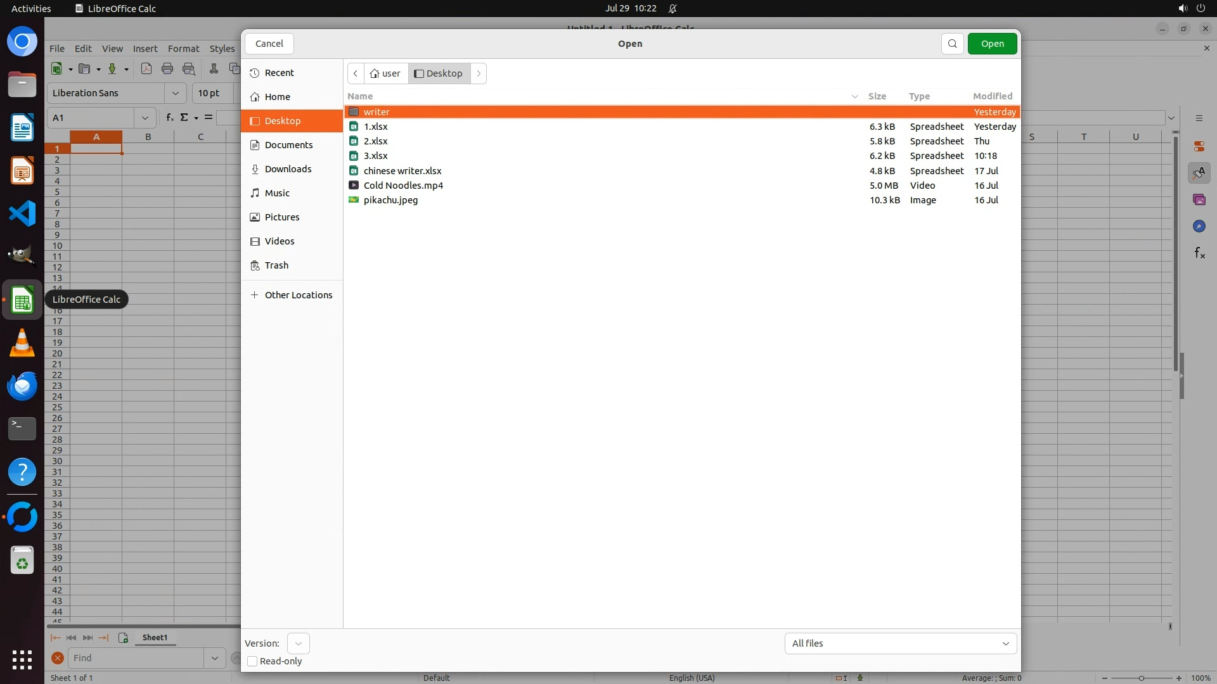This screenshot has width=1217, height=684.
Task: Select chinese writer.xlsx file
Action: pyautogui.click(x=402, y=171)
